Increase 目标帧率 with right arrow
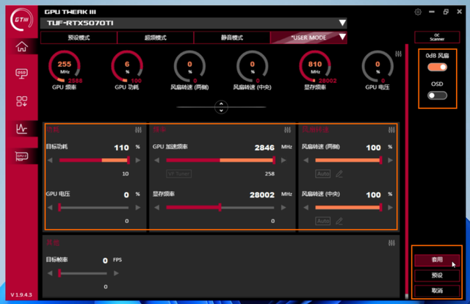470x304 pixels. pos(116,273)
